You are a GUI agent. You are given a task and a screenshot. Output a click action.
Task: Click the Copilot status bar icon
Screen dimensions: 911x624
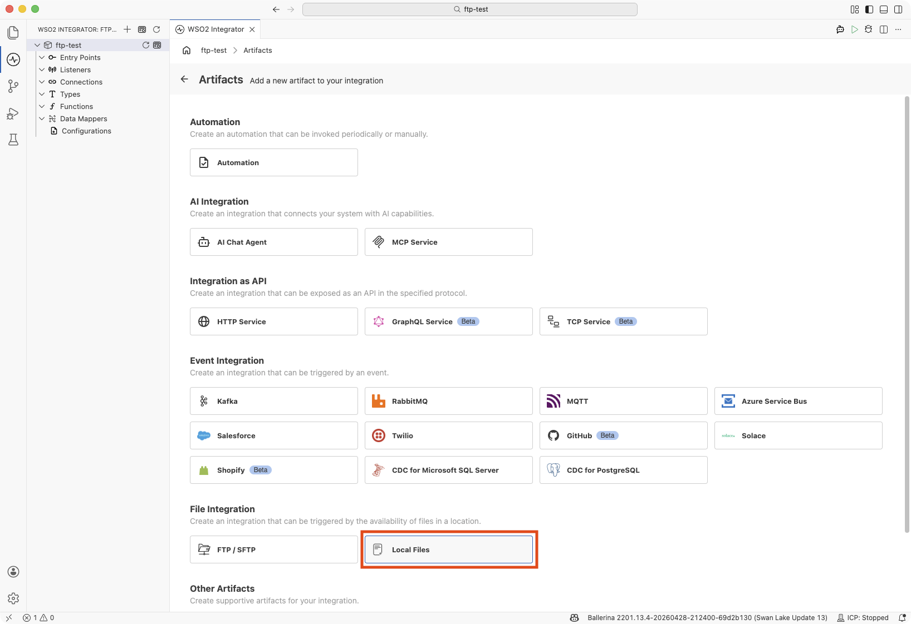tap(574, 618)
